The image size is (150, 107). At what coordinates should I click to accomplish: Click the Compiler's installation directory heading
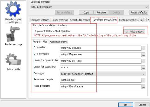pyautogui.click(x=50, y=25)
